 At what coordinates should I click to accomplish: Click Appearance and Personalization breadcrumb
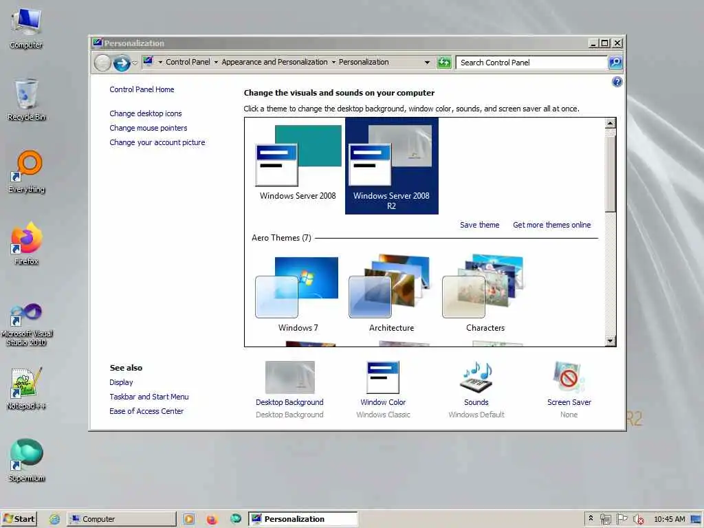[274, 62]
